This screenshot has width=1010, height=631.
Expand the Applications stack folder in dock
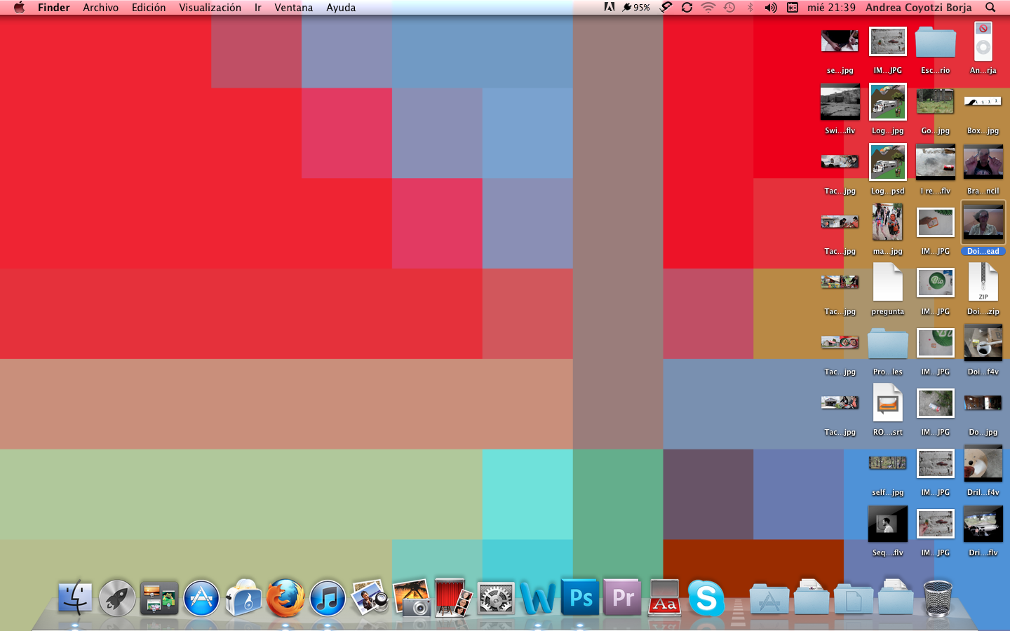click(769, 599)
